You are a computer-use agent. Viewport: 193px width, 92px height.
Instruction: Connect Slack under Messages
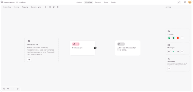point(173,52)
